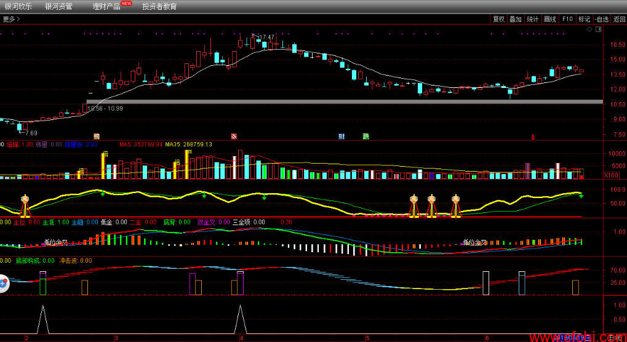Click the 17.47 high price label
The height and width of the screenshot is (342, 627).
[x=266, y=37]
